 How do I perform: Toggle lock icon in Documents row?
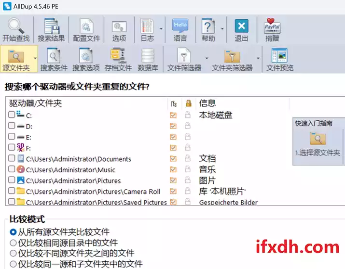[188, 158]
